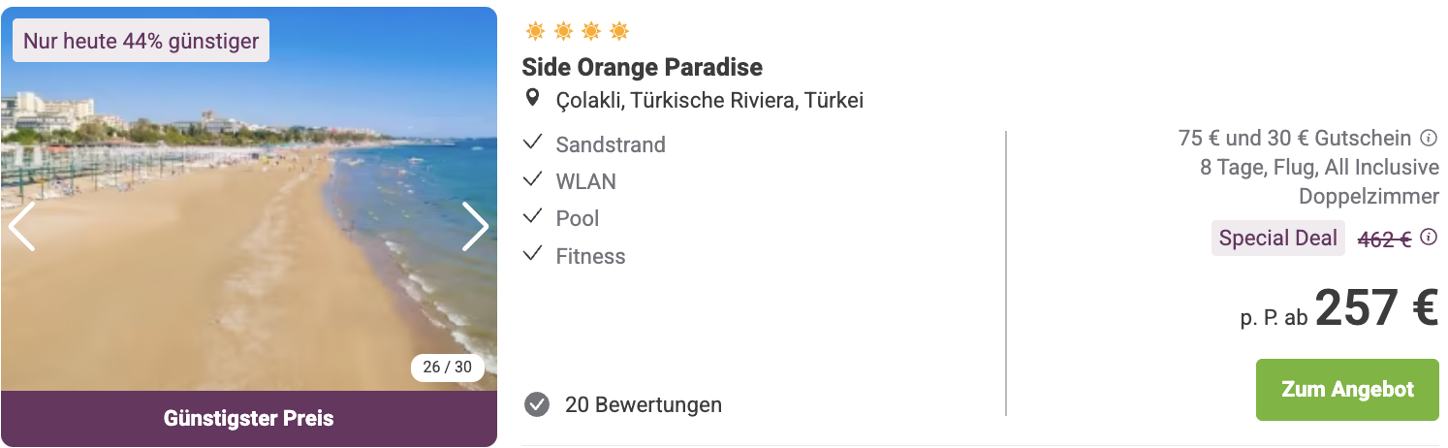Click the fourth sun rating icon

pyautogui.click(x=619, y=32)
